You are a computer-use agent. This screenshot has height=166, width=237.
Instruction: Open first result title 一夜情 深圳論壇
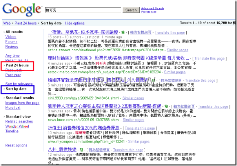[83, 32]
